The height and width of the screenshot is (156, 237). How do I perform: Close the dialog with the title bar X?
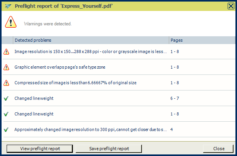231,6
